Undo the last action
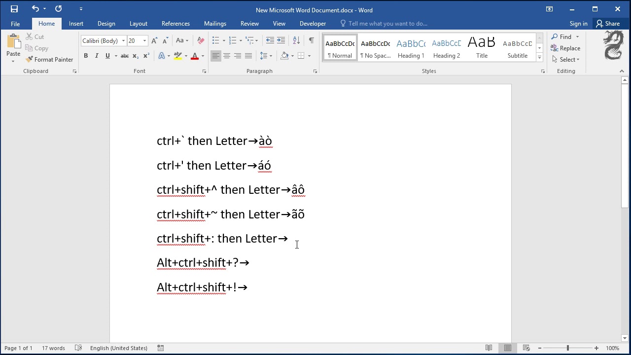This screenshot has width=631, height=355. (35, 9)
